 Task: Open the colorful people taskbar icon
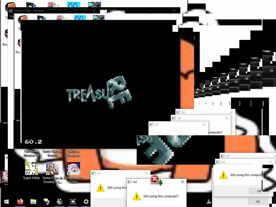tap(60, 201)
